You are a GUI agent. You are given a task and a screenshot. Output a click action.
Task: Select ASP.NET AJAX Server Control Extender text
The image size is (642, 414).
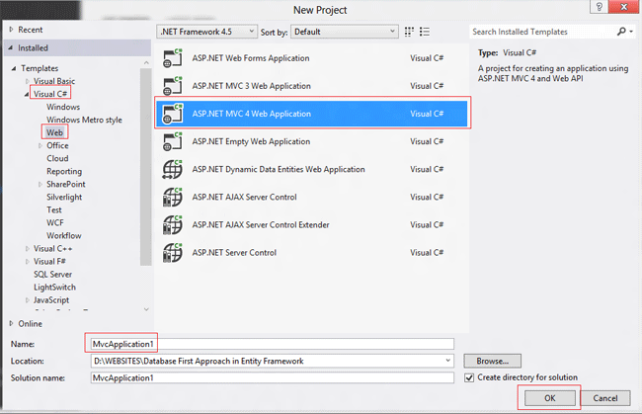261,225
